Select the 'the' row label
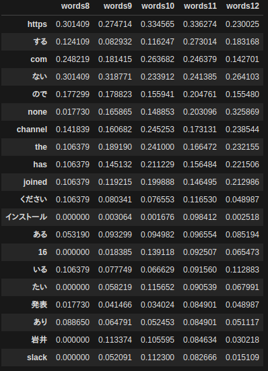The height and width of the screenshot is (371, 268). [41, 147]
